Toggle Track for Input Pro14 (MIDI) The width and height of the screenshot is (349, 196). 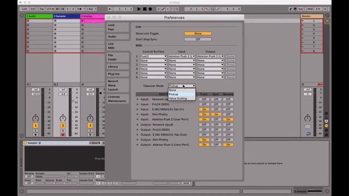[x=204, y=104]
